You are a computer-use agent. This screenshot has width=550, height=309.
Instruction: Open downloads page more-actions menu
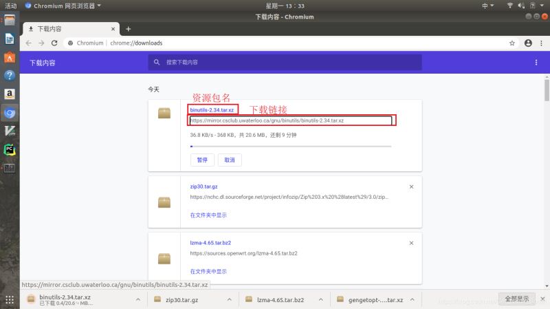536,62
